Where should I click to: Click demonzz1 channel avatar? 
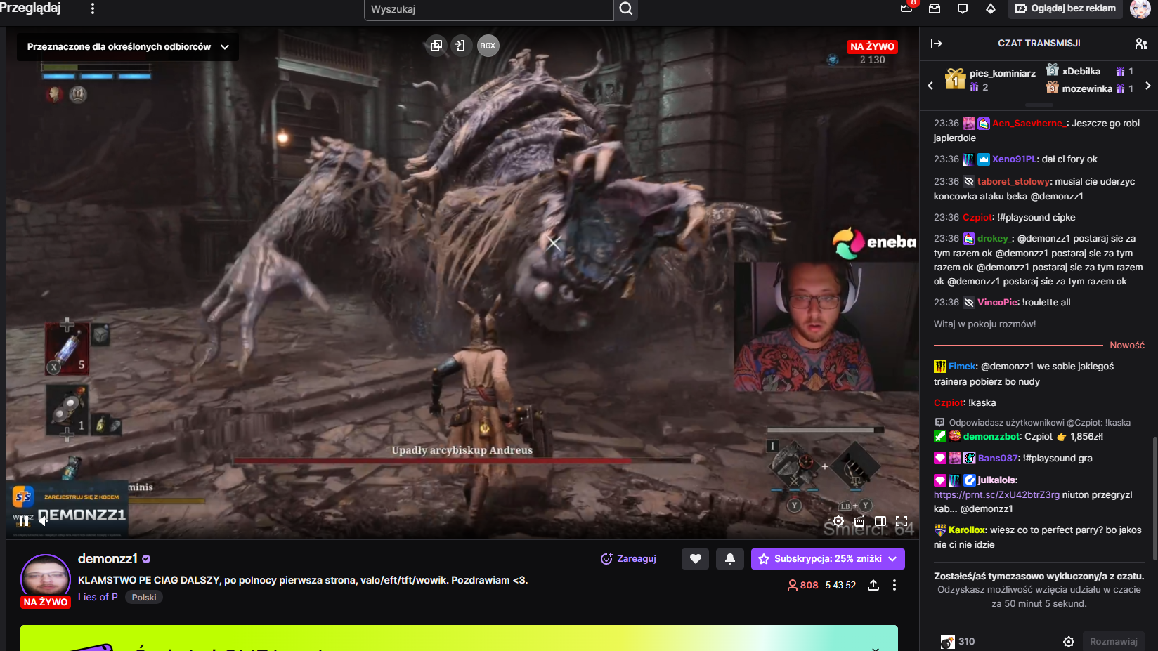click(46, 579)
